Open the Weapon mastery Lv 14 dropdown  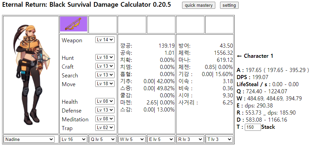point(105,40)
